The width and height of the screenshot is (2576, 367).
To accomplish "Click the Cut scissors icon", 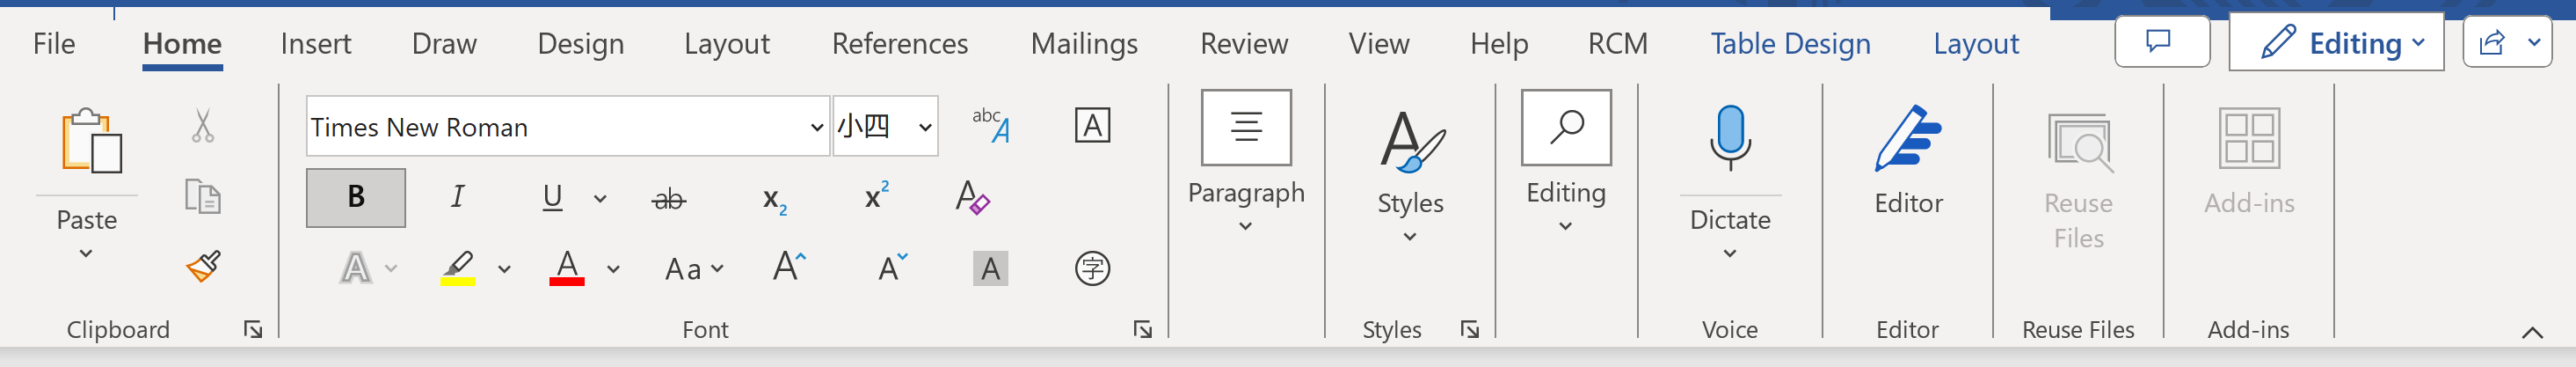I will (x=203, y=127).
